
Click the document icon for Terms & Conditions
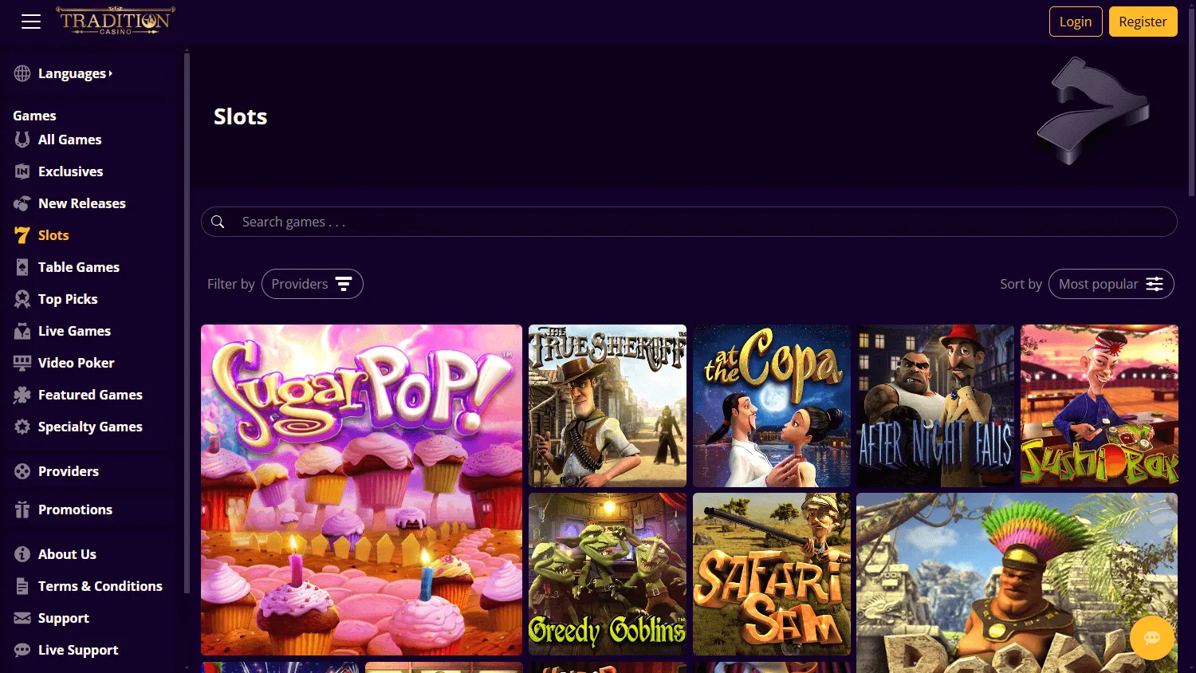click(x=22, y=586)
